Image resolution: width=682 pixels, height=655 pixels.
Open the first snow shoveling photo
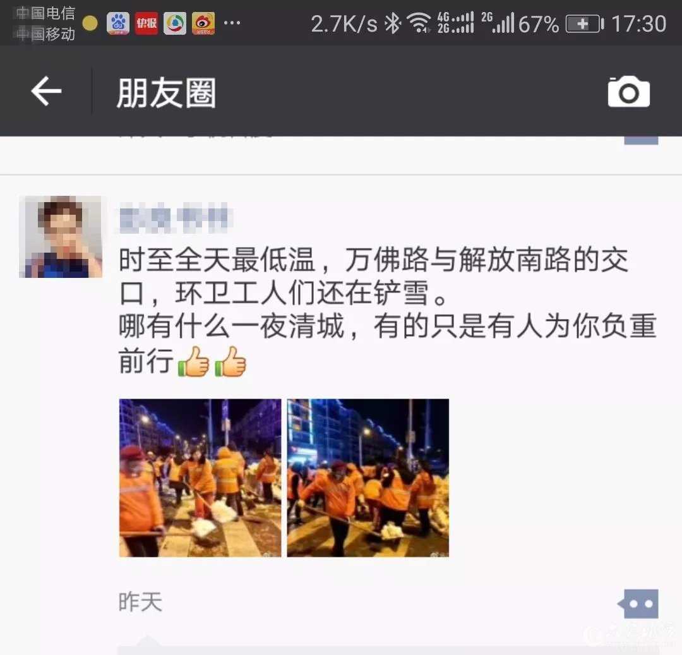point(200,478)
